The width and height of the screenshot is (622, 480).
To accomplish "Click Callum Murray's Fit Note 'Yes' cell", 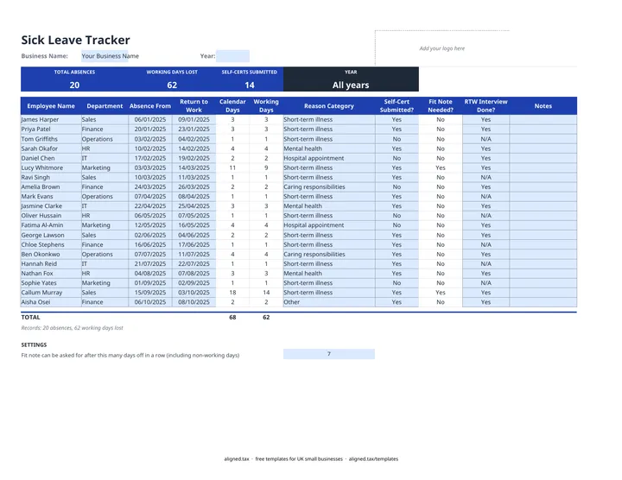I will click(x=441, y=293).
